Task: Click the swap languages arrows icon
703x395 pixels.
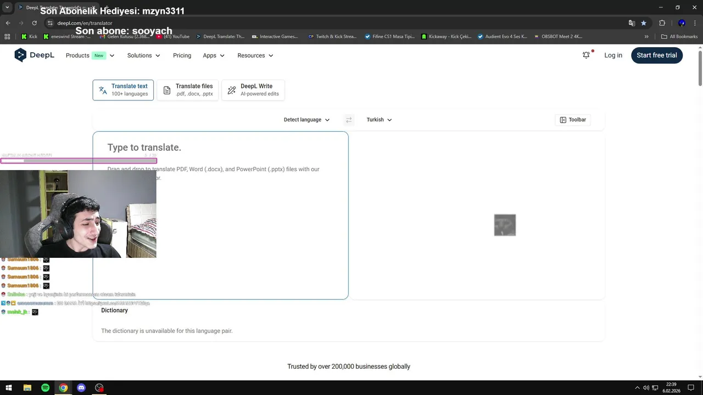Action: [349, 120]
